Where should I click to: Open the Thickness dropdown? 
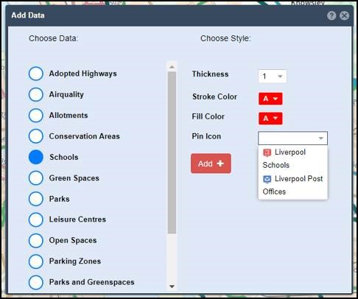(273, 77)
